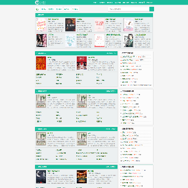The image size is (188, 188).
Task: Open the red cover showing two women
Action: pyautogui.click(x=82, y=63)
